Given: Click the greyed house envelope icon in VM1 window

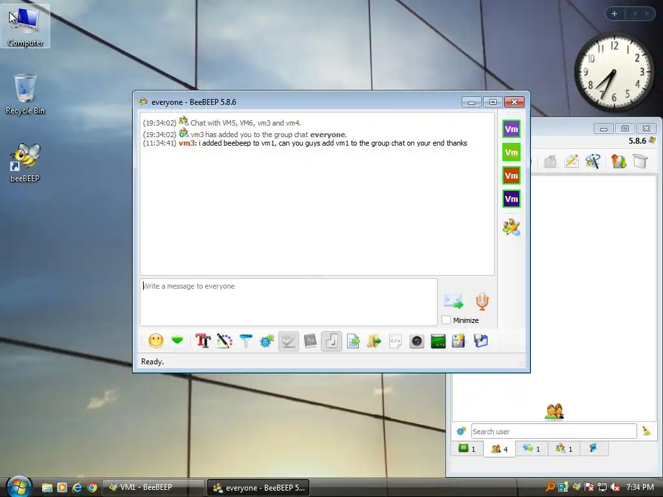Looking at the screenshot, I should click(550, 161).
